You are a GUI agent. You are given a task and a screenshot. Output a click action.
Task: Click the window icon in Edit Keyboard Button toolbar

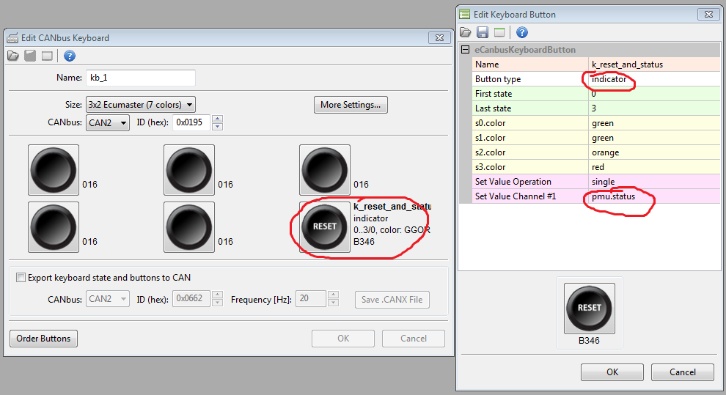click(x=499, y=32)
